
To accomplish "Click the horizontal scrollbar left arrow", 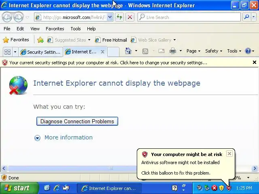I will click(4, 169).
